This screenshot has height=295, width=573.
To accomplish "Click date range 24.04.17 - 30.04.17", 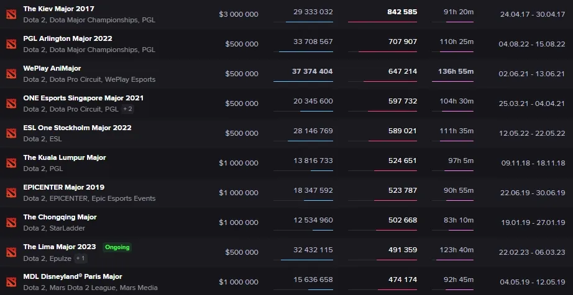I will 533,15.
